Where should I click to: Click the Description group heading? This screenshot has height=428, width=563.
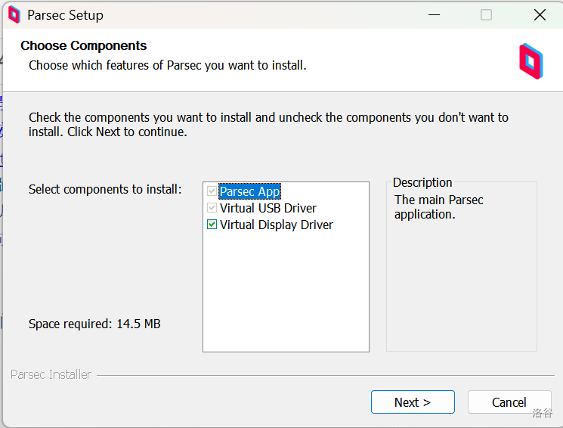tap(422, 182)
